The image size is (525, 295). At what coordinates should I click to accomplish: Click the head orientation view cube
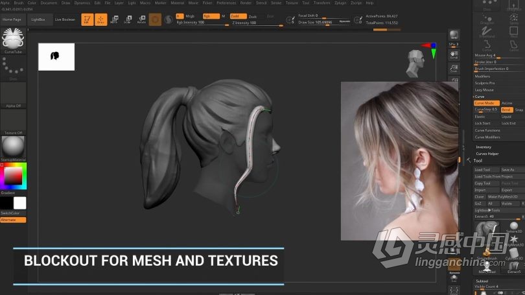(x=415, y=64)
